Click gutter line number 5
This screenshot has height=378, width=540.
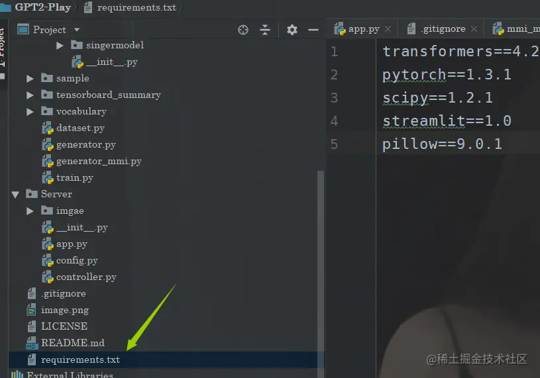coord(334,144)
